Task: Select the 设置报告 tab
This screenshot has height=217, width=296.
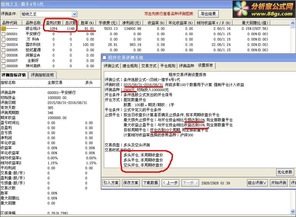Action: coord(205,65)
